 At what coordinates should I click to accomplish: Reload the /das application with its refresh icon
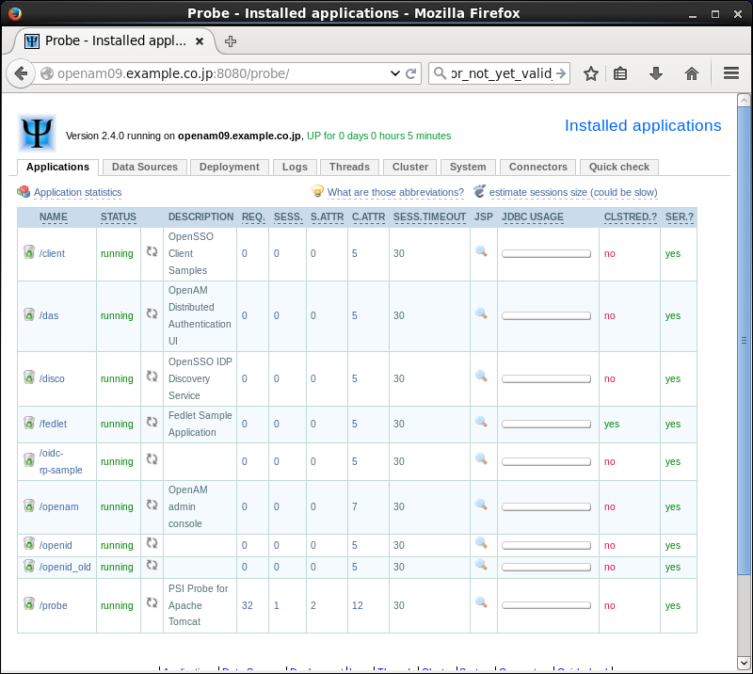pyautogui.click(x=152, y=314)
